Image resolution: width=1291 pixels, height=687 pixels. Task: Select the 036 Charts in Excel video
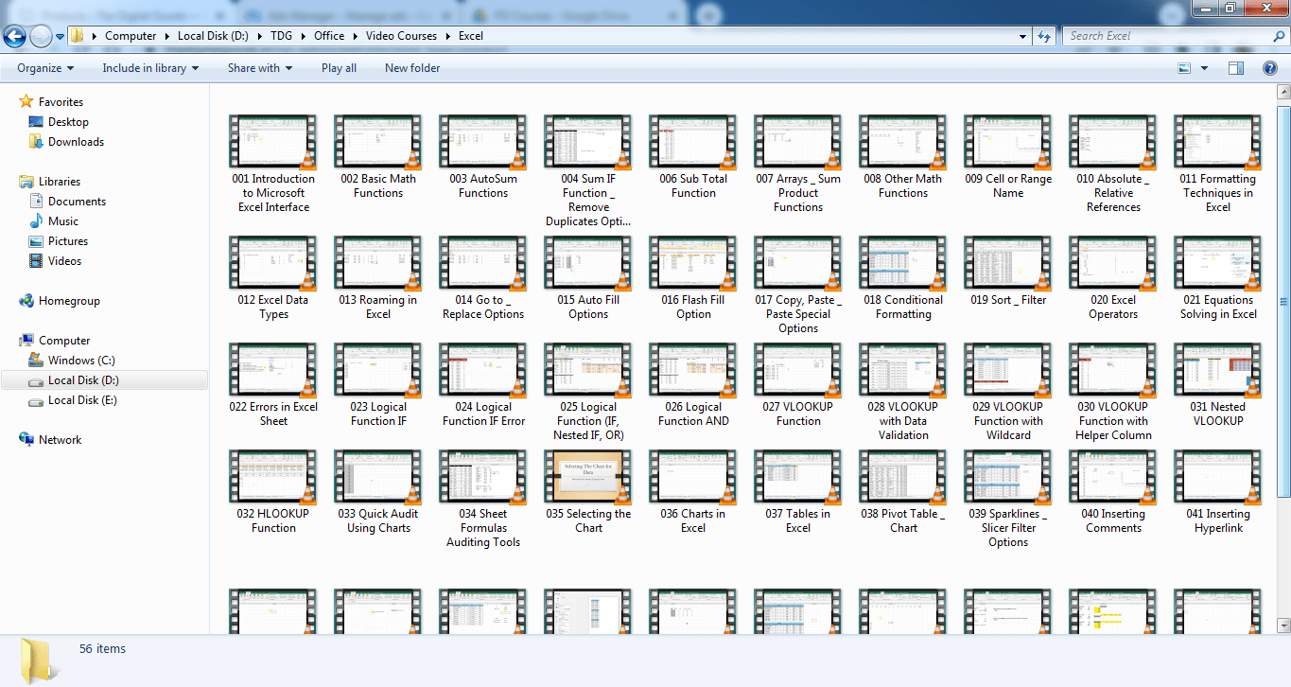click(x=693, y=492)
